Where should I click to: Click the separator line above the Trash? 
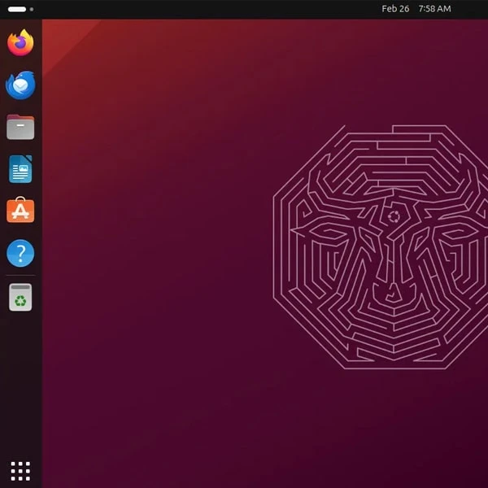coord(20,276)
